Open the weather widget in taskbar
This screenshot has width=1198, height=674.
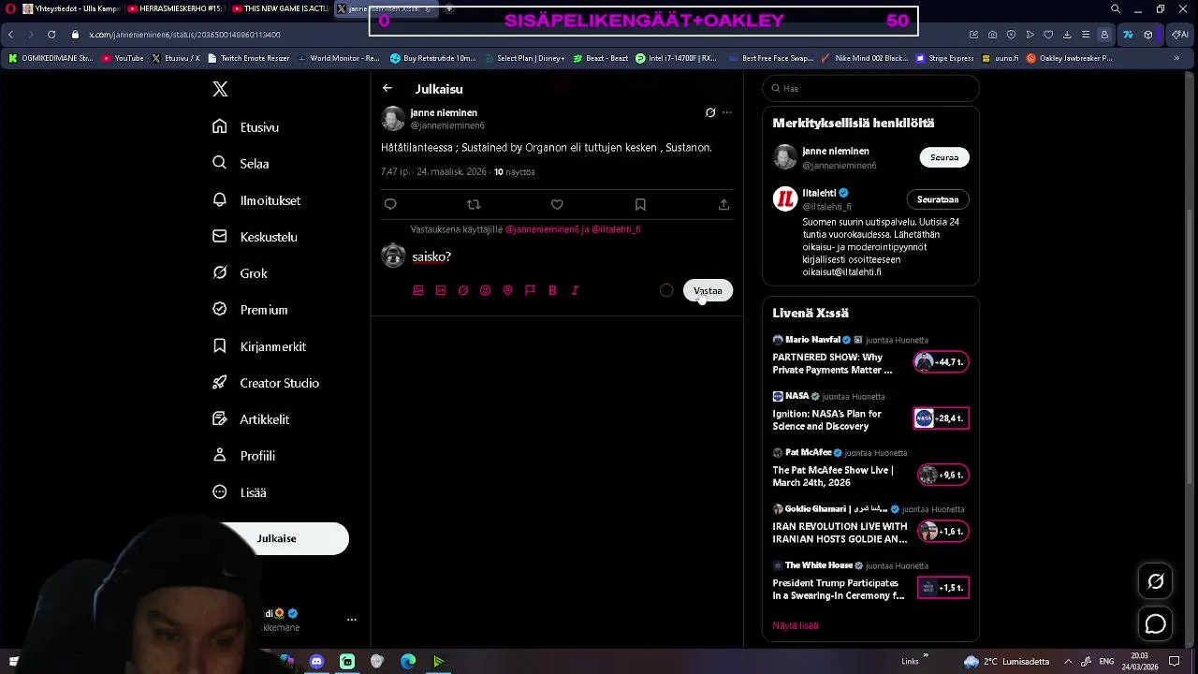(x=1006, y=662)
